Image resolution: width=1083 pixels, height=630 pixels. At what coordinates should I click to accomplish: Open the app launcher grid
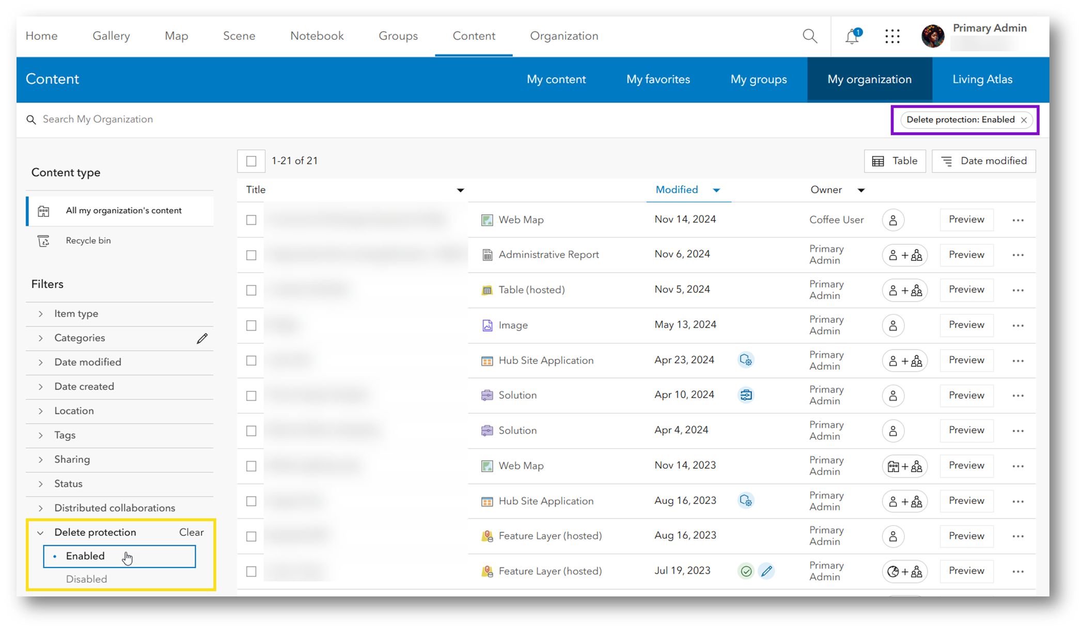tap(892, 36)
